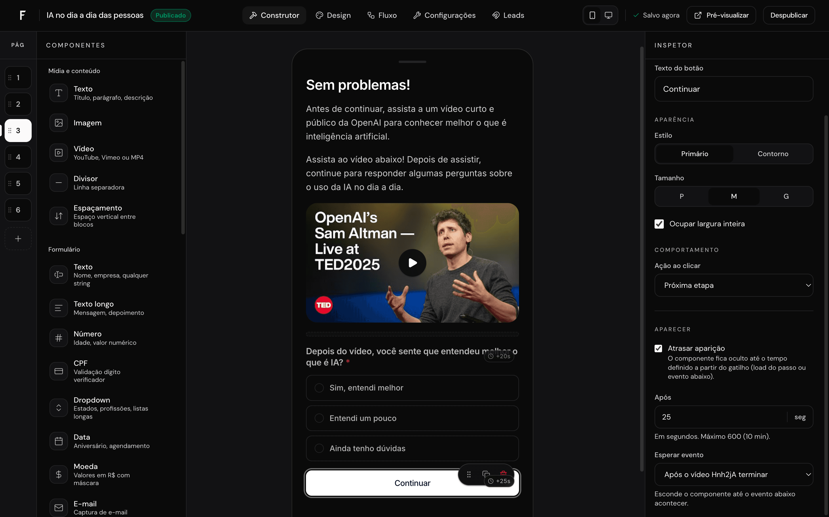Image resolution: width=829 pixels, height=517 pixels.
Task: Choose Contorno button style
Action: tap(773, 154)
